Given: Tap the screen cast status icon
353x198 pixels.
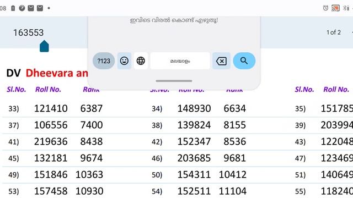Looking at the screenshot, I should [335, 8].
